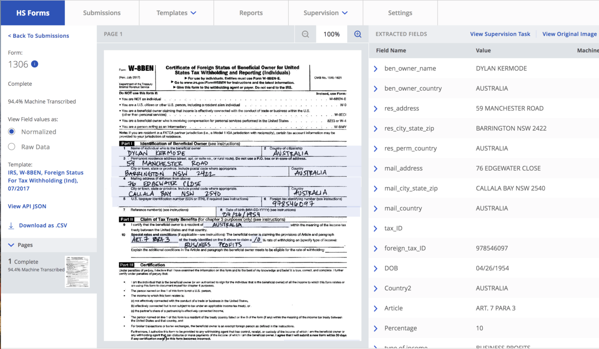This screenshot has width=599, height=349.
Task: Click Back To Submissions link
Action: [39, 36]
